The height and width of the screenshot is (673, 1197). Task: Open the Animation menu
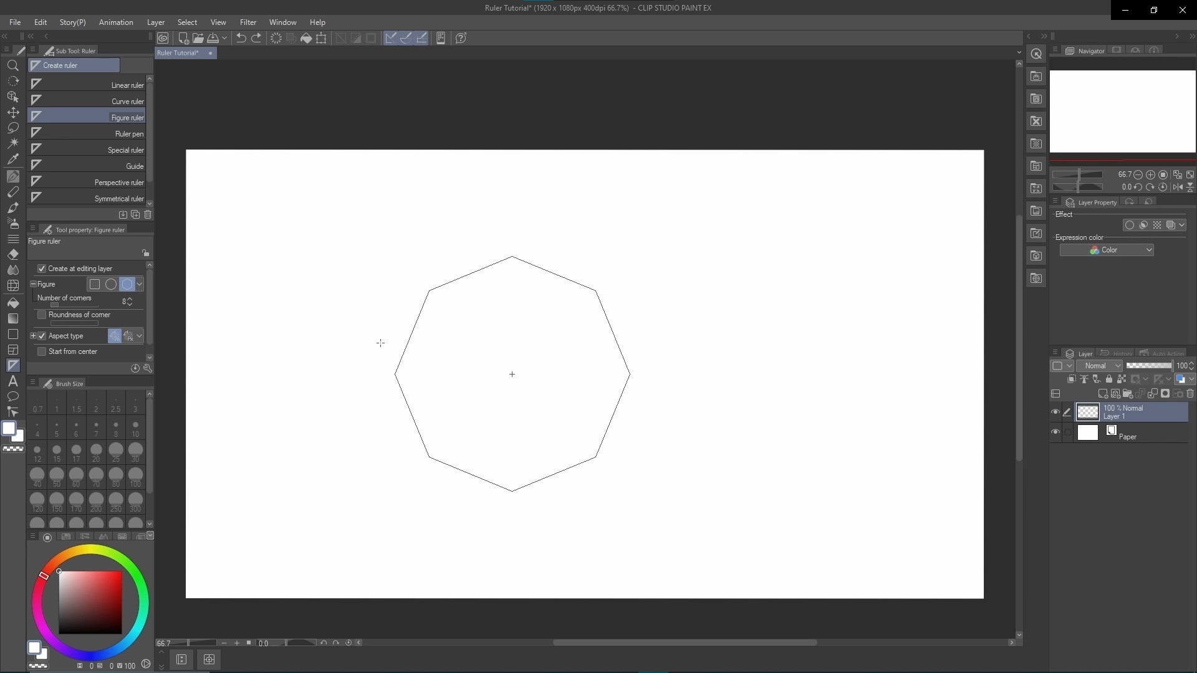(116, 22)
